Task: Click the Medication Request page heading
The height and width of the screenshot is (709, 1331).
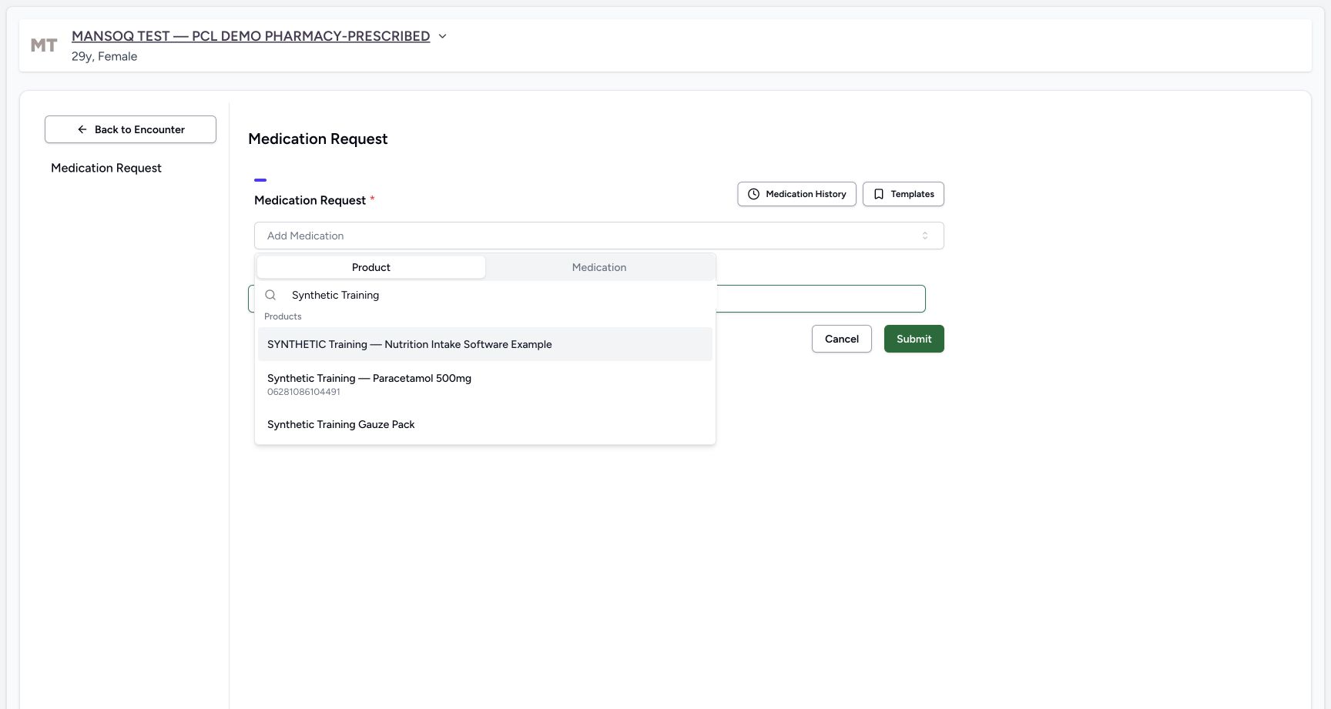Action: (x=317, y=139)
